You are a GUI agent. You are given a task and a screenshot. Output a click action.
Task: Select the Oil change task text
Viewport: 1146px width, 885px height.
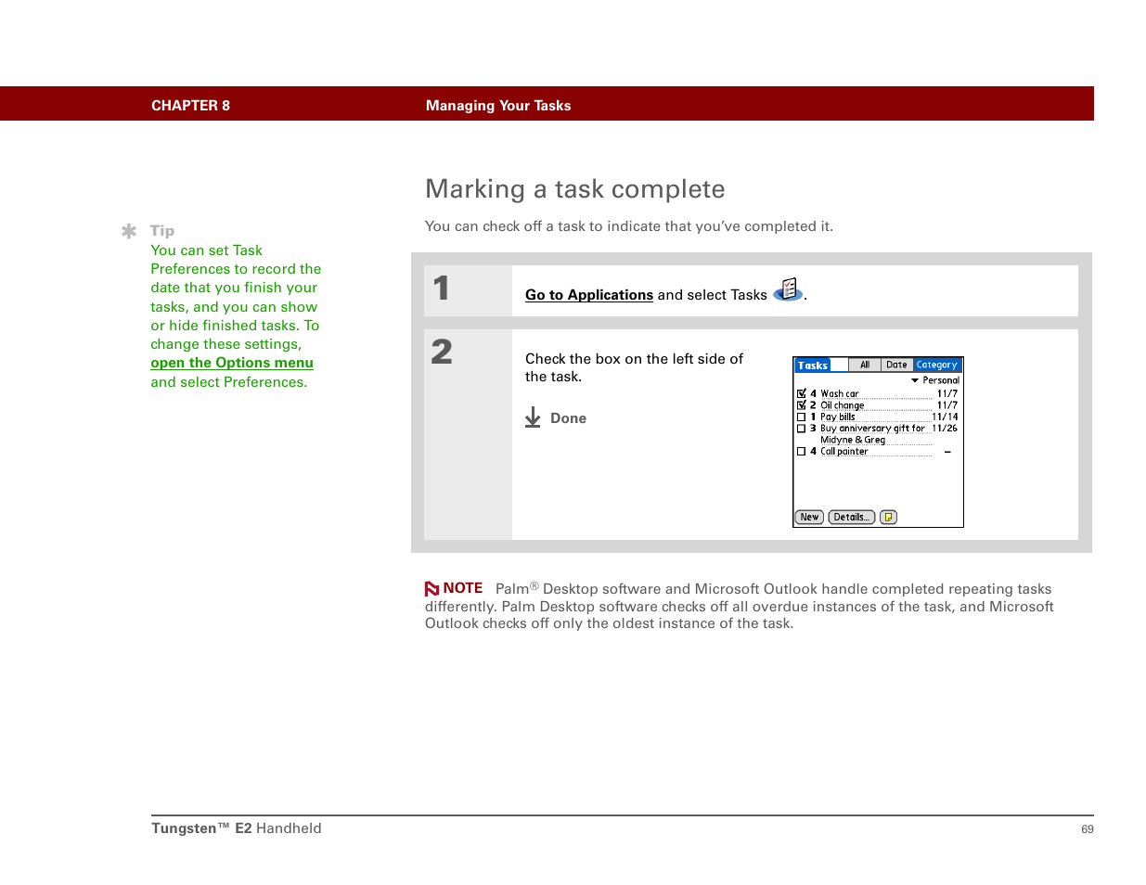pyautogui.click(x=843, y=405)
